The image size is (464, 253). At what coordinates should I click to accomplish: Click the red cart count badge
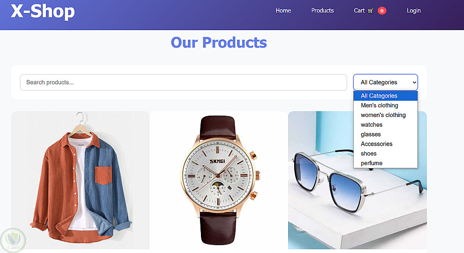[382, 11]
